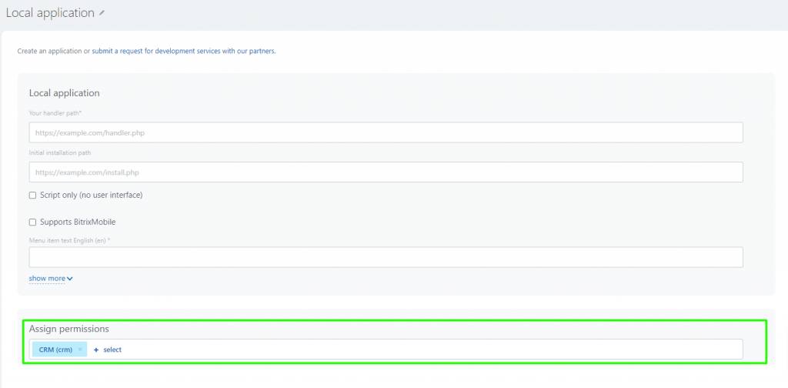
Task: Click the Menu item text English field
Action: [x=386, y=257]
